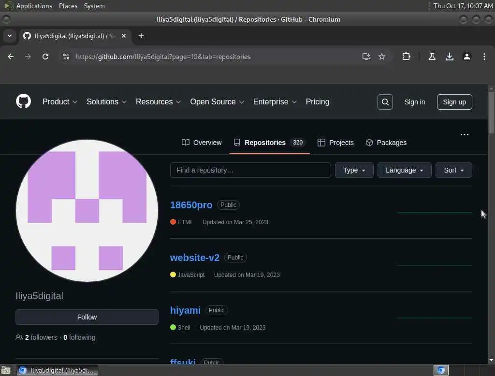Viewport: 495px width, 376px height.
Task: Open Chrome Labs flask icon
Action: 432,57
